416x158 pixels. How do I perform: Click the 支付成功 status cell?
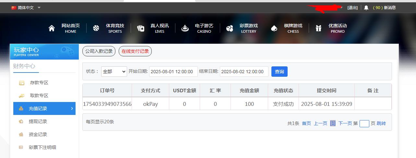[283, 104]
